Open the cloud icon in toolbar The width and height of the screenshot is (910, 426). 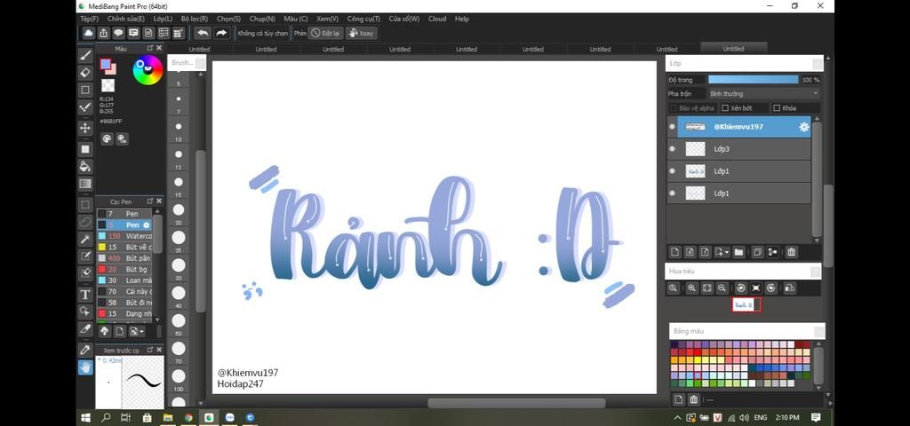88,33
